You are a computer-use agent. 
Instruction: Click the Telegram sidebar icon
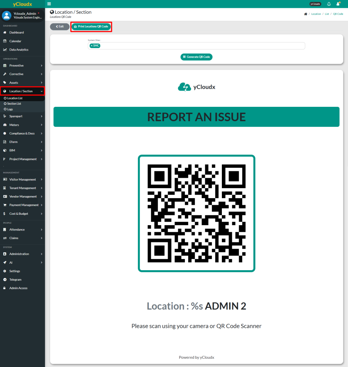(5, 280)
